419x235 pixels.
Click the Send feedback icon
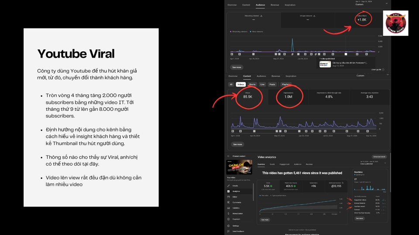(x=228, y=232)
